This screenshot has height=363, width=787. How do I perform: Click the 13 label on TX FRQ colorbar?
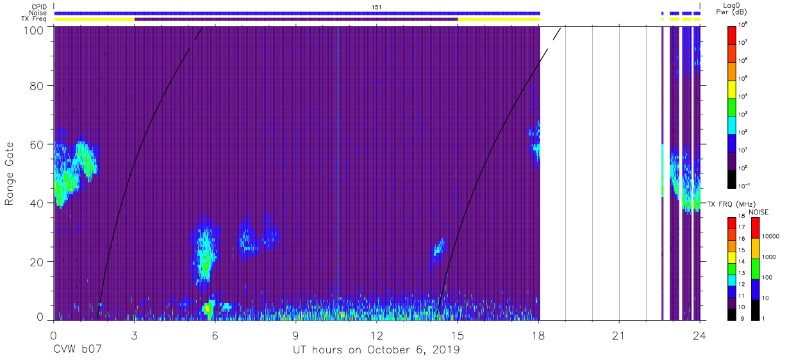click(743, 273)
